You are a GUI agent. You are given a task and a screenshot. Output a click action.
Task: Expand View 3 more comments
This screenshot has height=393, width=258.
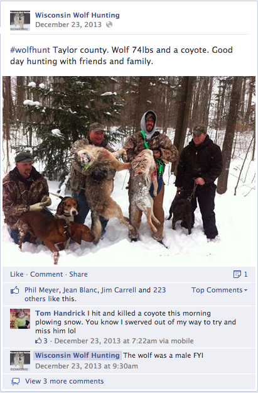click(64, 381)
